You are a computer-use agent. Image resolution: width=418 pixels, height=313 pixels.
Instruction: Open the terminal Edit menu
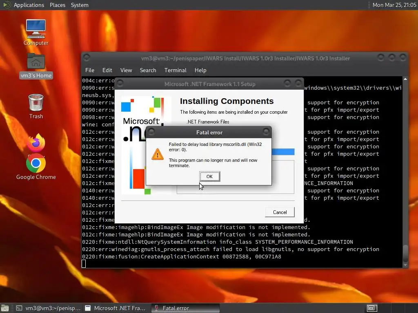pos(107,70)
